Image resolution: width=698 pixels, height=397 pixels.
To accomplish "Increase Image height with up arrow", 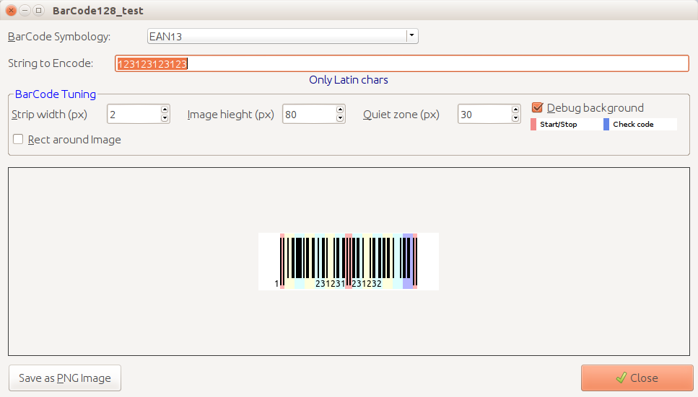I will point(340,110).
